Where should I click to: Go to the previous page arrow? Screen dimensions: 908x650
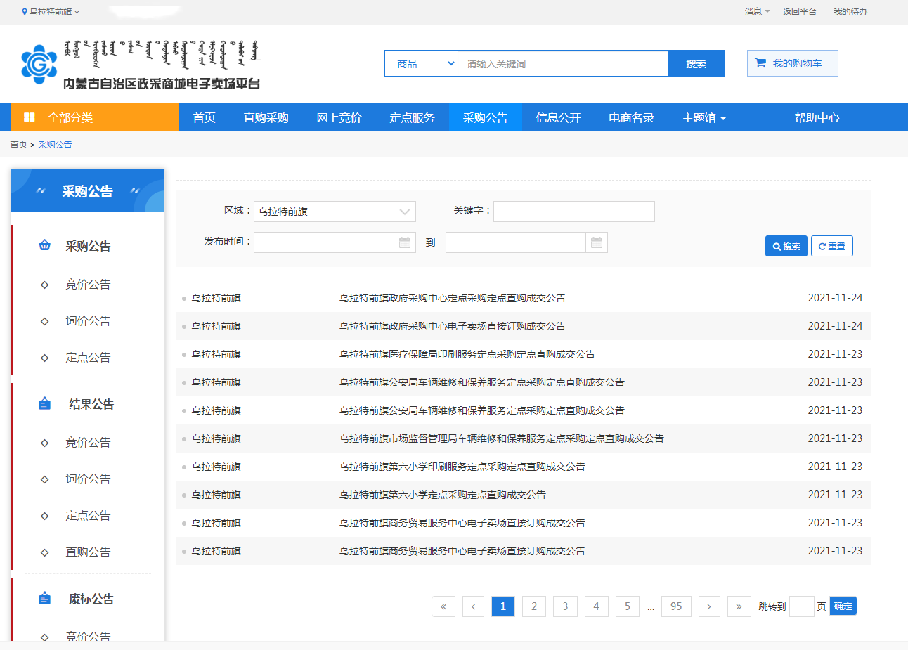point(474,606)
